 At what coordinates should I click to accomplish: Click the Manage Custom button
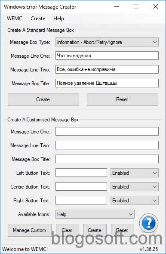coord(30,230)
